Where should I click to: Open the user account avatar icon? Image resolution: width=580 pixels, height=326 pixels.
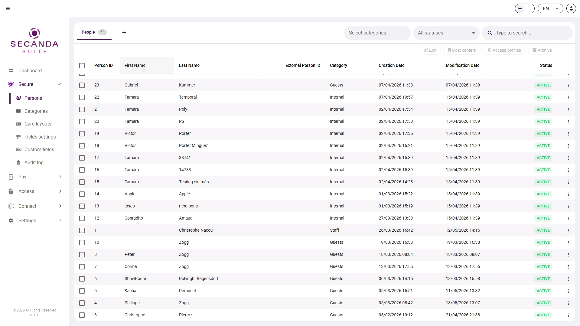(x=571, y=8)
